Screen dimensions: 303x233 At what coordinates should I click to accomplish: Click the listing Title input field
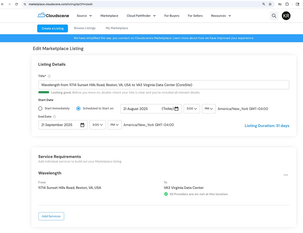pos(164,85)
